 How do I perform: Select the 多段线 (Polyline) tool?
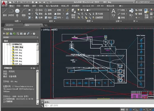(11, 12)
